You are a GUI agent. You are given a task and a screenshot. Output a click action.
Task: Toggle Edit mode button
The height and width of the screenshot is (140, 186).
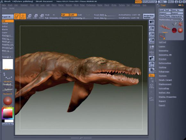(x=17, y=16)
